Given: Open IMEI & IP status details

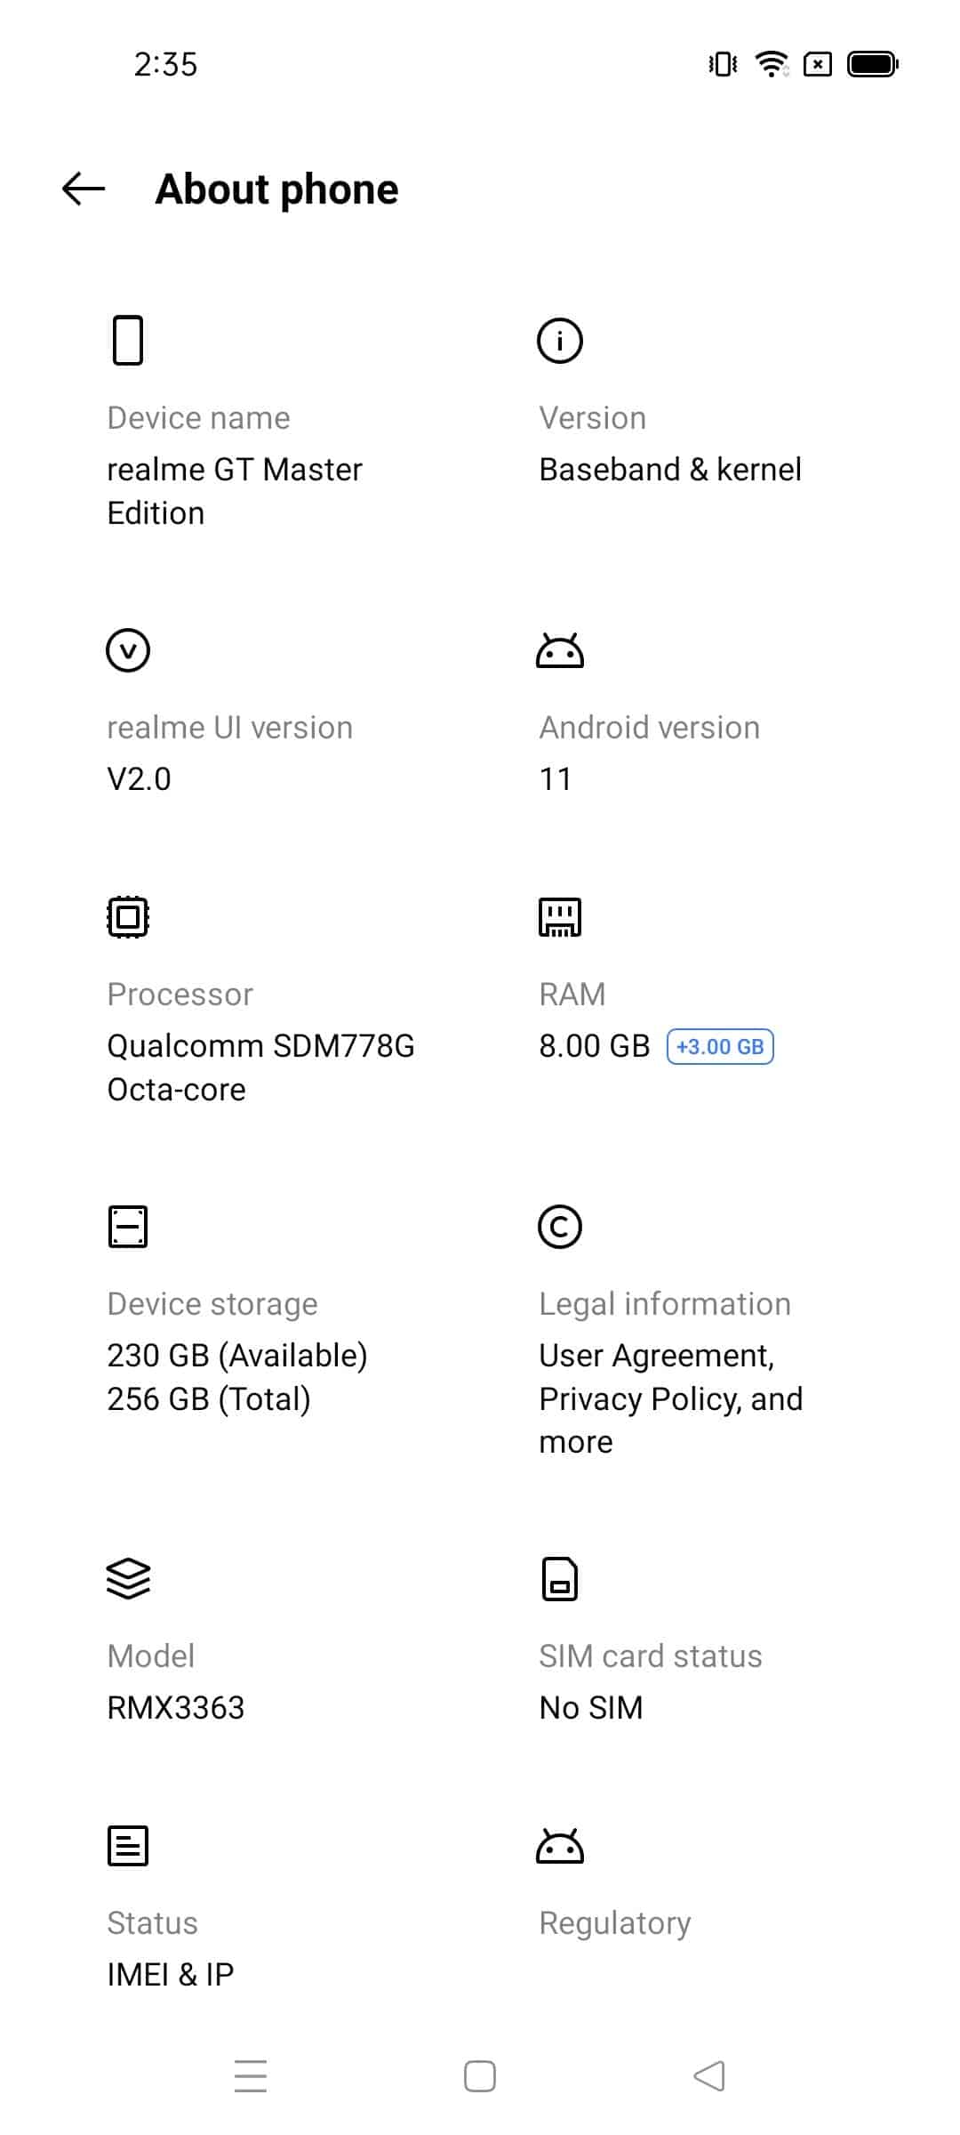Looking at the screenshot, I should pyautogui.click(x=171, y=1974).
